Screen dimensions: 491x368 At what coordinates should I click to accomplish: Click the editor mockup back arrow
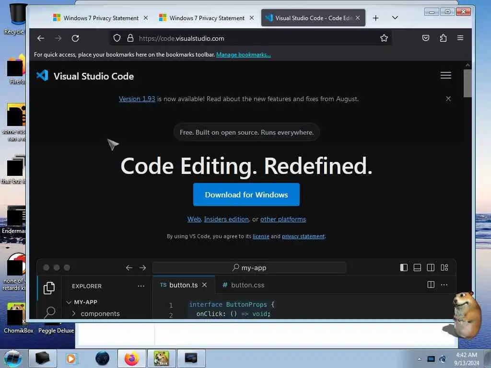(129, 268)
